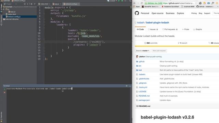The image size is (219, 123).
Task: Click the debug icon in IDE toolbar
Action: pyautogui.click(x=122, y=1)
